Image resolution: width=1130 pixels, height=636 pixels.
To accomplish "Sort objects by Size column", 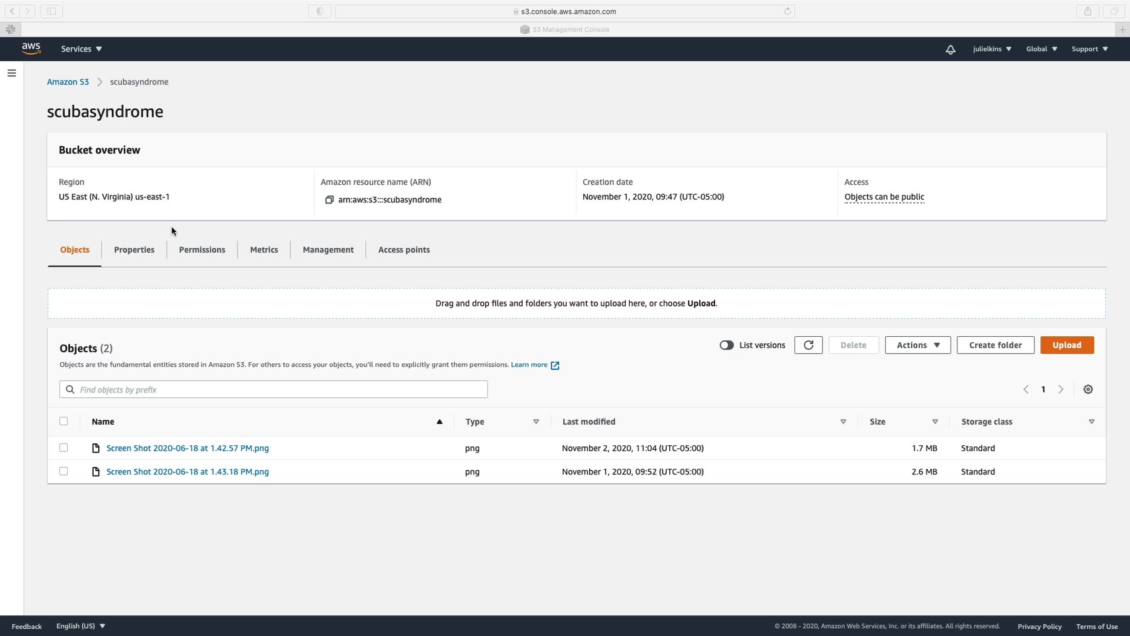I will coord(935,422).
